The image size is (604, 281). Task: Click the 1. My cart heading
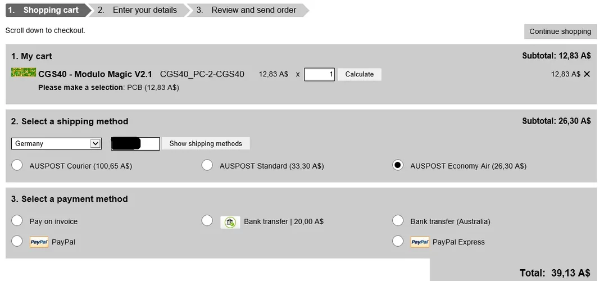(x=31, y=56)
